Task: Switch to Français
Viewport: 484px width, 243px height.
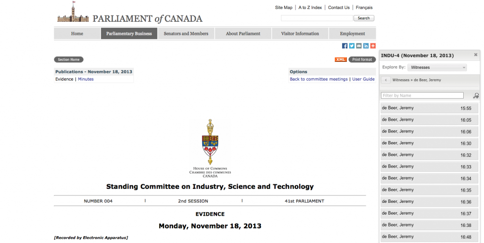Action: click(x=364, y=8)
